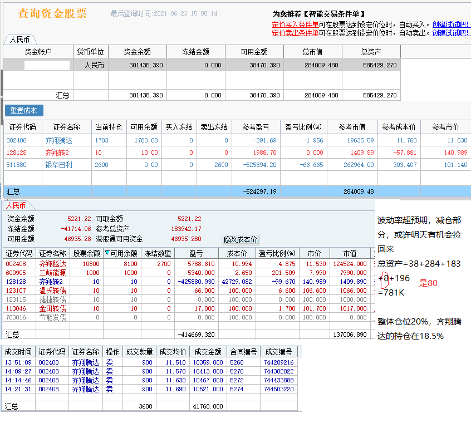
Task: Click the 货币单位 column header
Action: [x=91, y=52]
